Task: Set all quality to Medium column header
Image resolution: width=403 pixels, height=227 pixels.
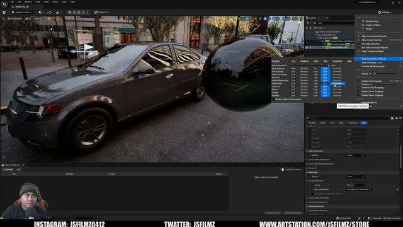Action: tap(304, 61)
